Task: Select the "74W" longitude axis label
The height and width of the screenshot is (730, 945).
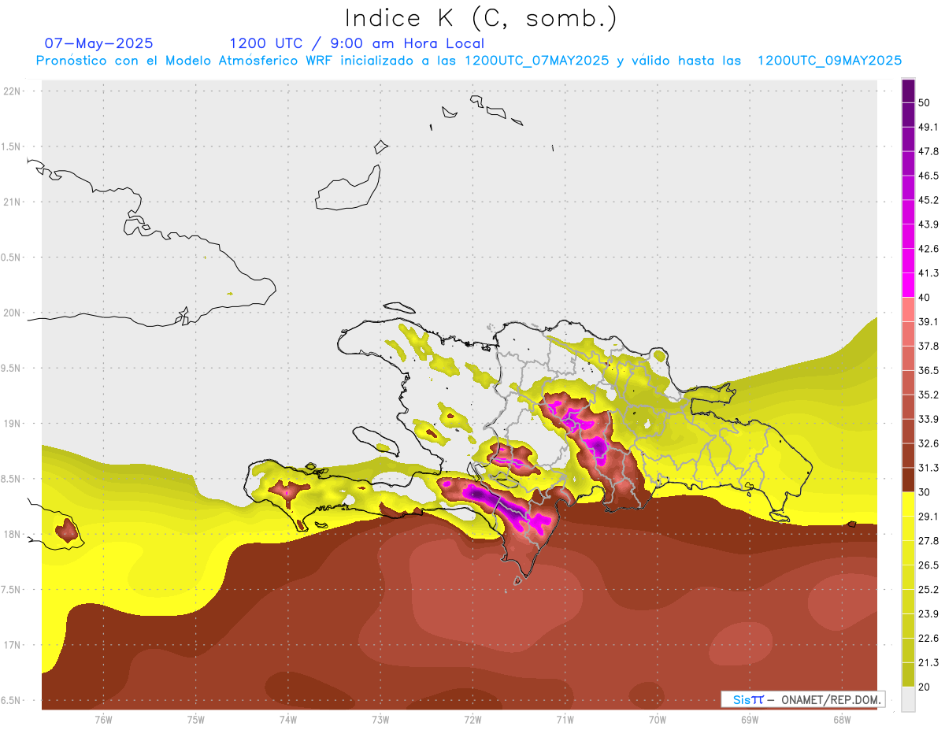Action: click(x=288, y=719)
